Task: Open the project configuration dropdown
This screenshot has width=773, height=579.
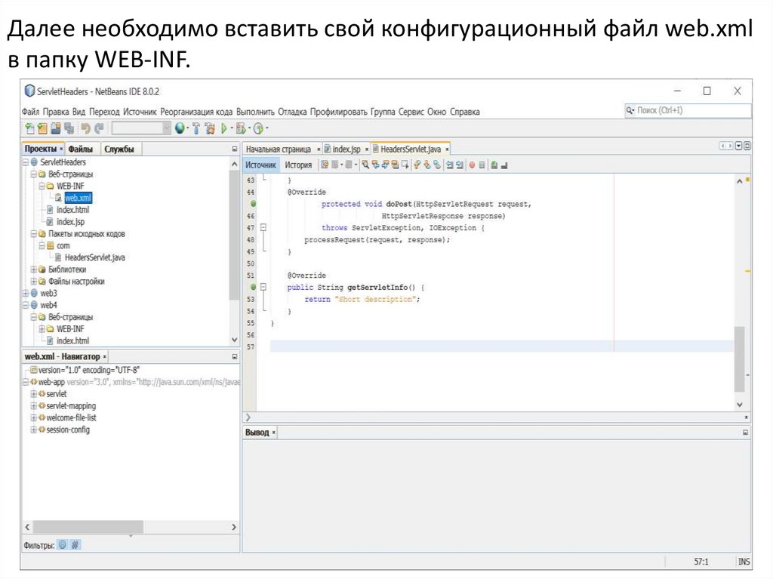Action: coord(140,128)
